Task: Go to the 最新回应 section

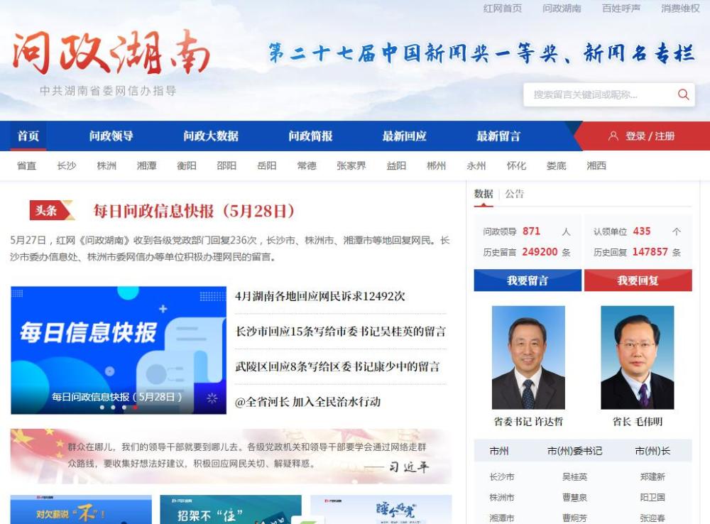Action: 404,136
